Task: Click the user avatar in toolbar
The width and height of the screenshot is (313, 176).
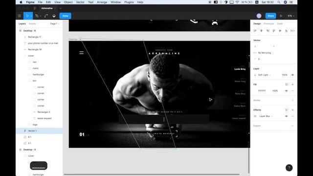Action: [259, 16]
